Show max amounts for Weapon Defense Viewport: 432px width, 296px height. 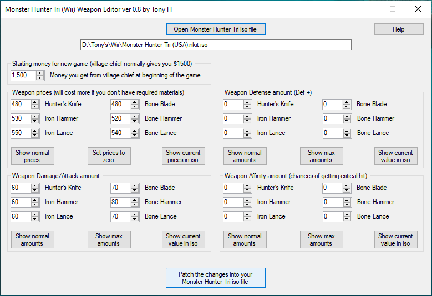(x=321, y=156)
